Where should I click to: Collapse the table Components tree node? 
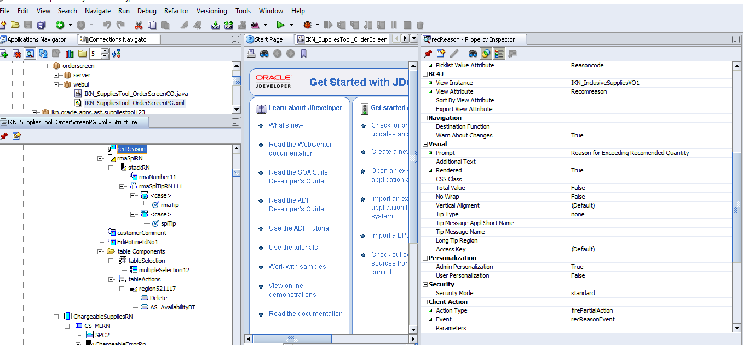[x=100, y=251]
